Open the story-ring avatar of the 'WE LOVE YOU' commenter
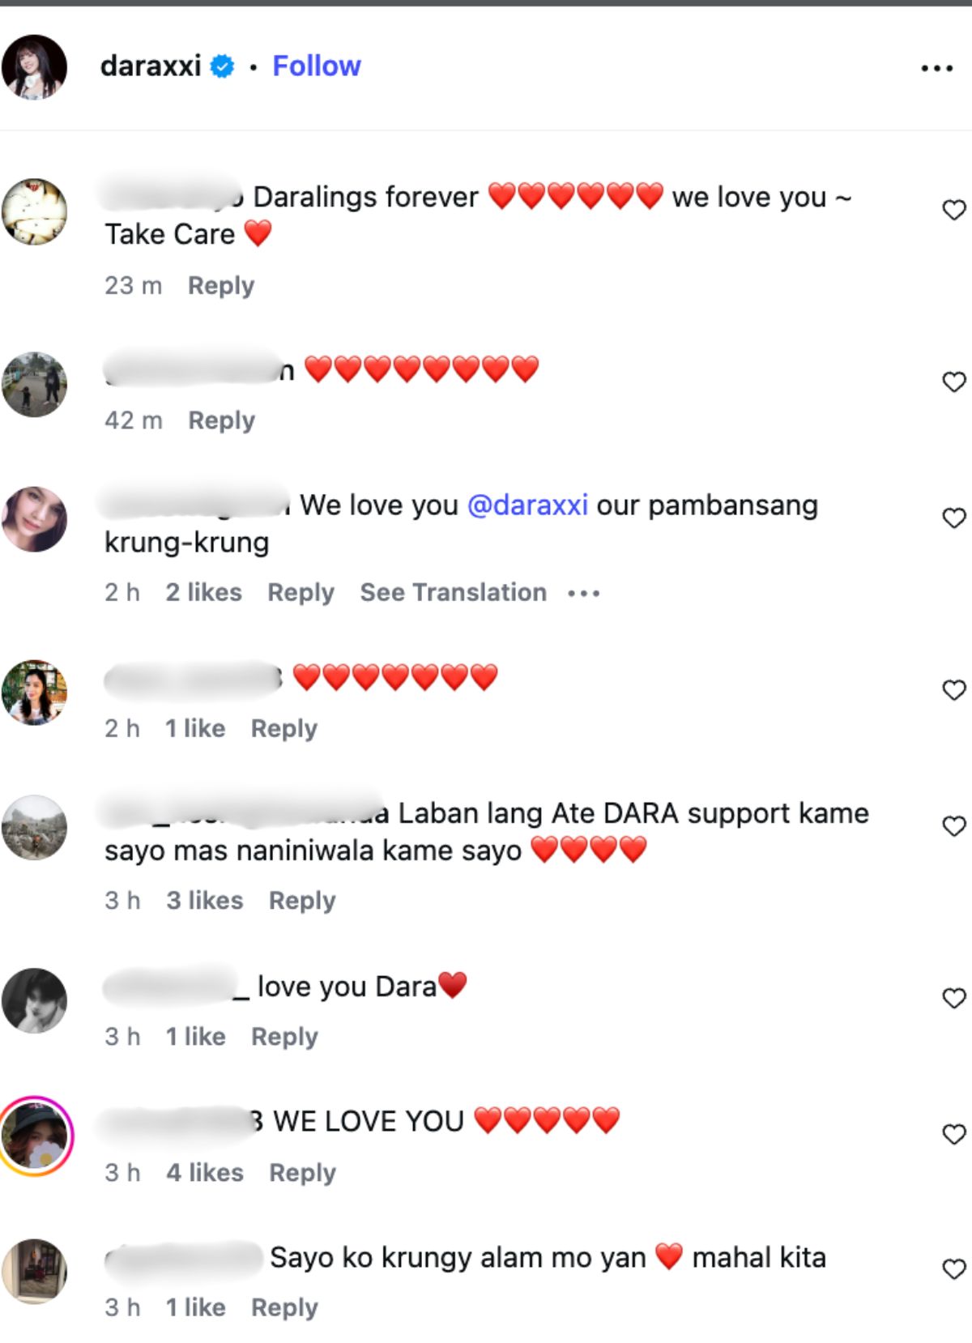The image size is (972, 1343). pos(36,1136)
